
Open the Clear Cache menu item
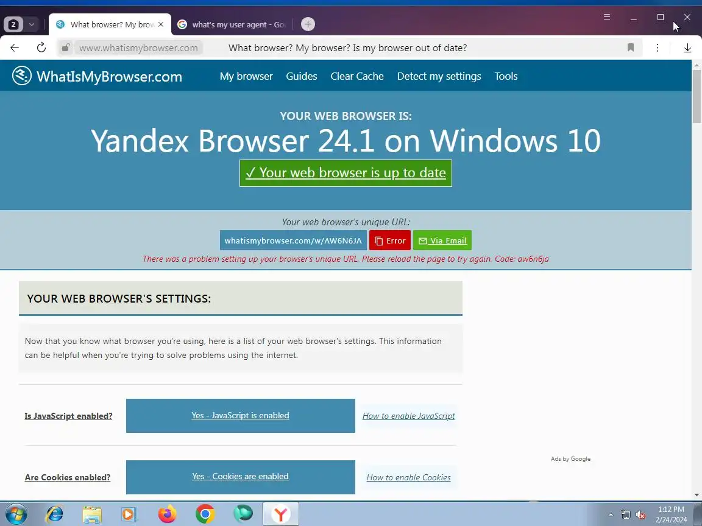click(357, 77)
